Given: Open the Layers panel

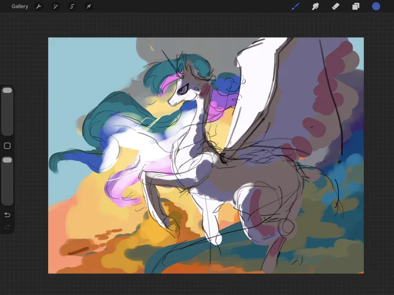Looking at the screenshot, I should [356, 6].
